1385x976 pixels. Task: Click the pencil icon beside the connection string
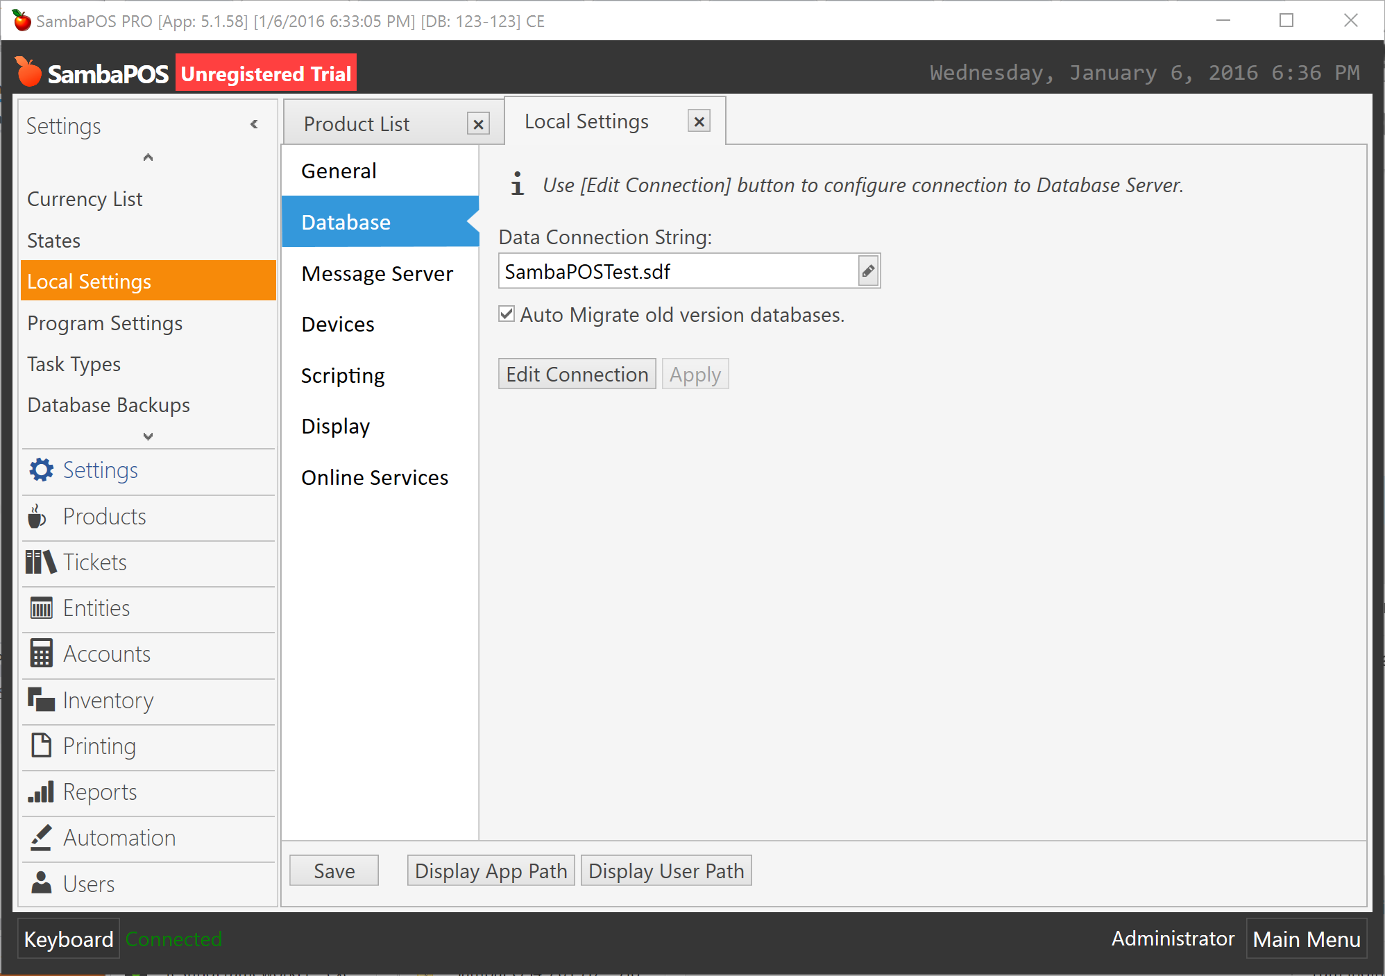[868, 271]
